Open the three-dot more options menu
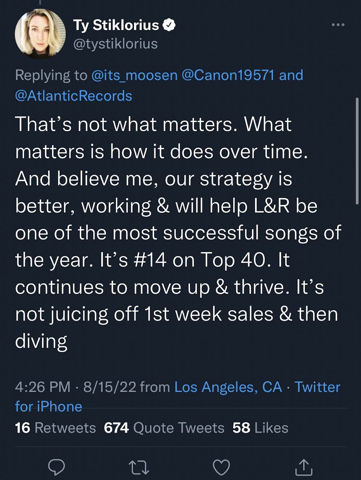This screenshot has height=480, width=361. tap(338, 25)
